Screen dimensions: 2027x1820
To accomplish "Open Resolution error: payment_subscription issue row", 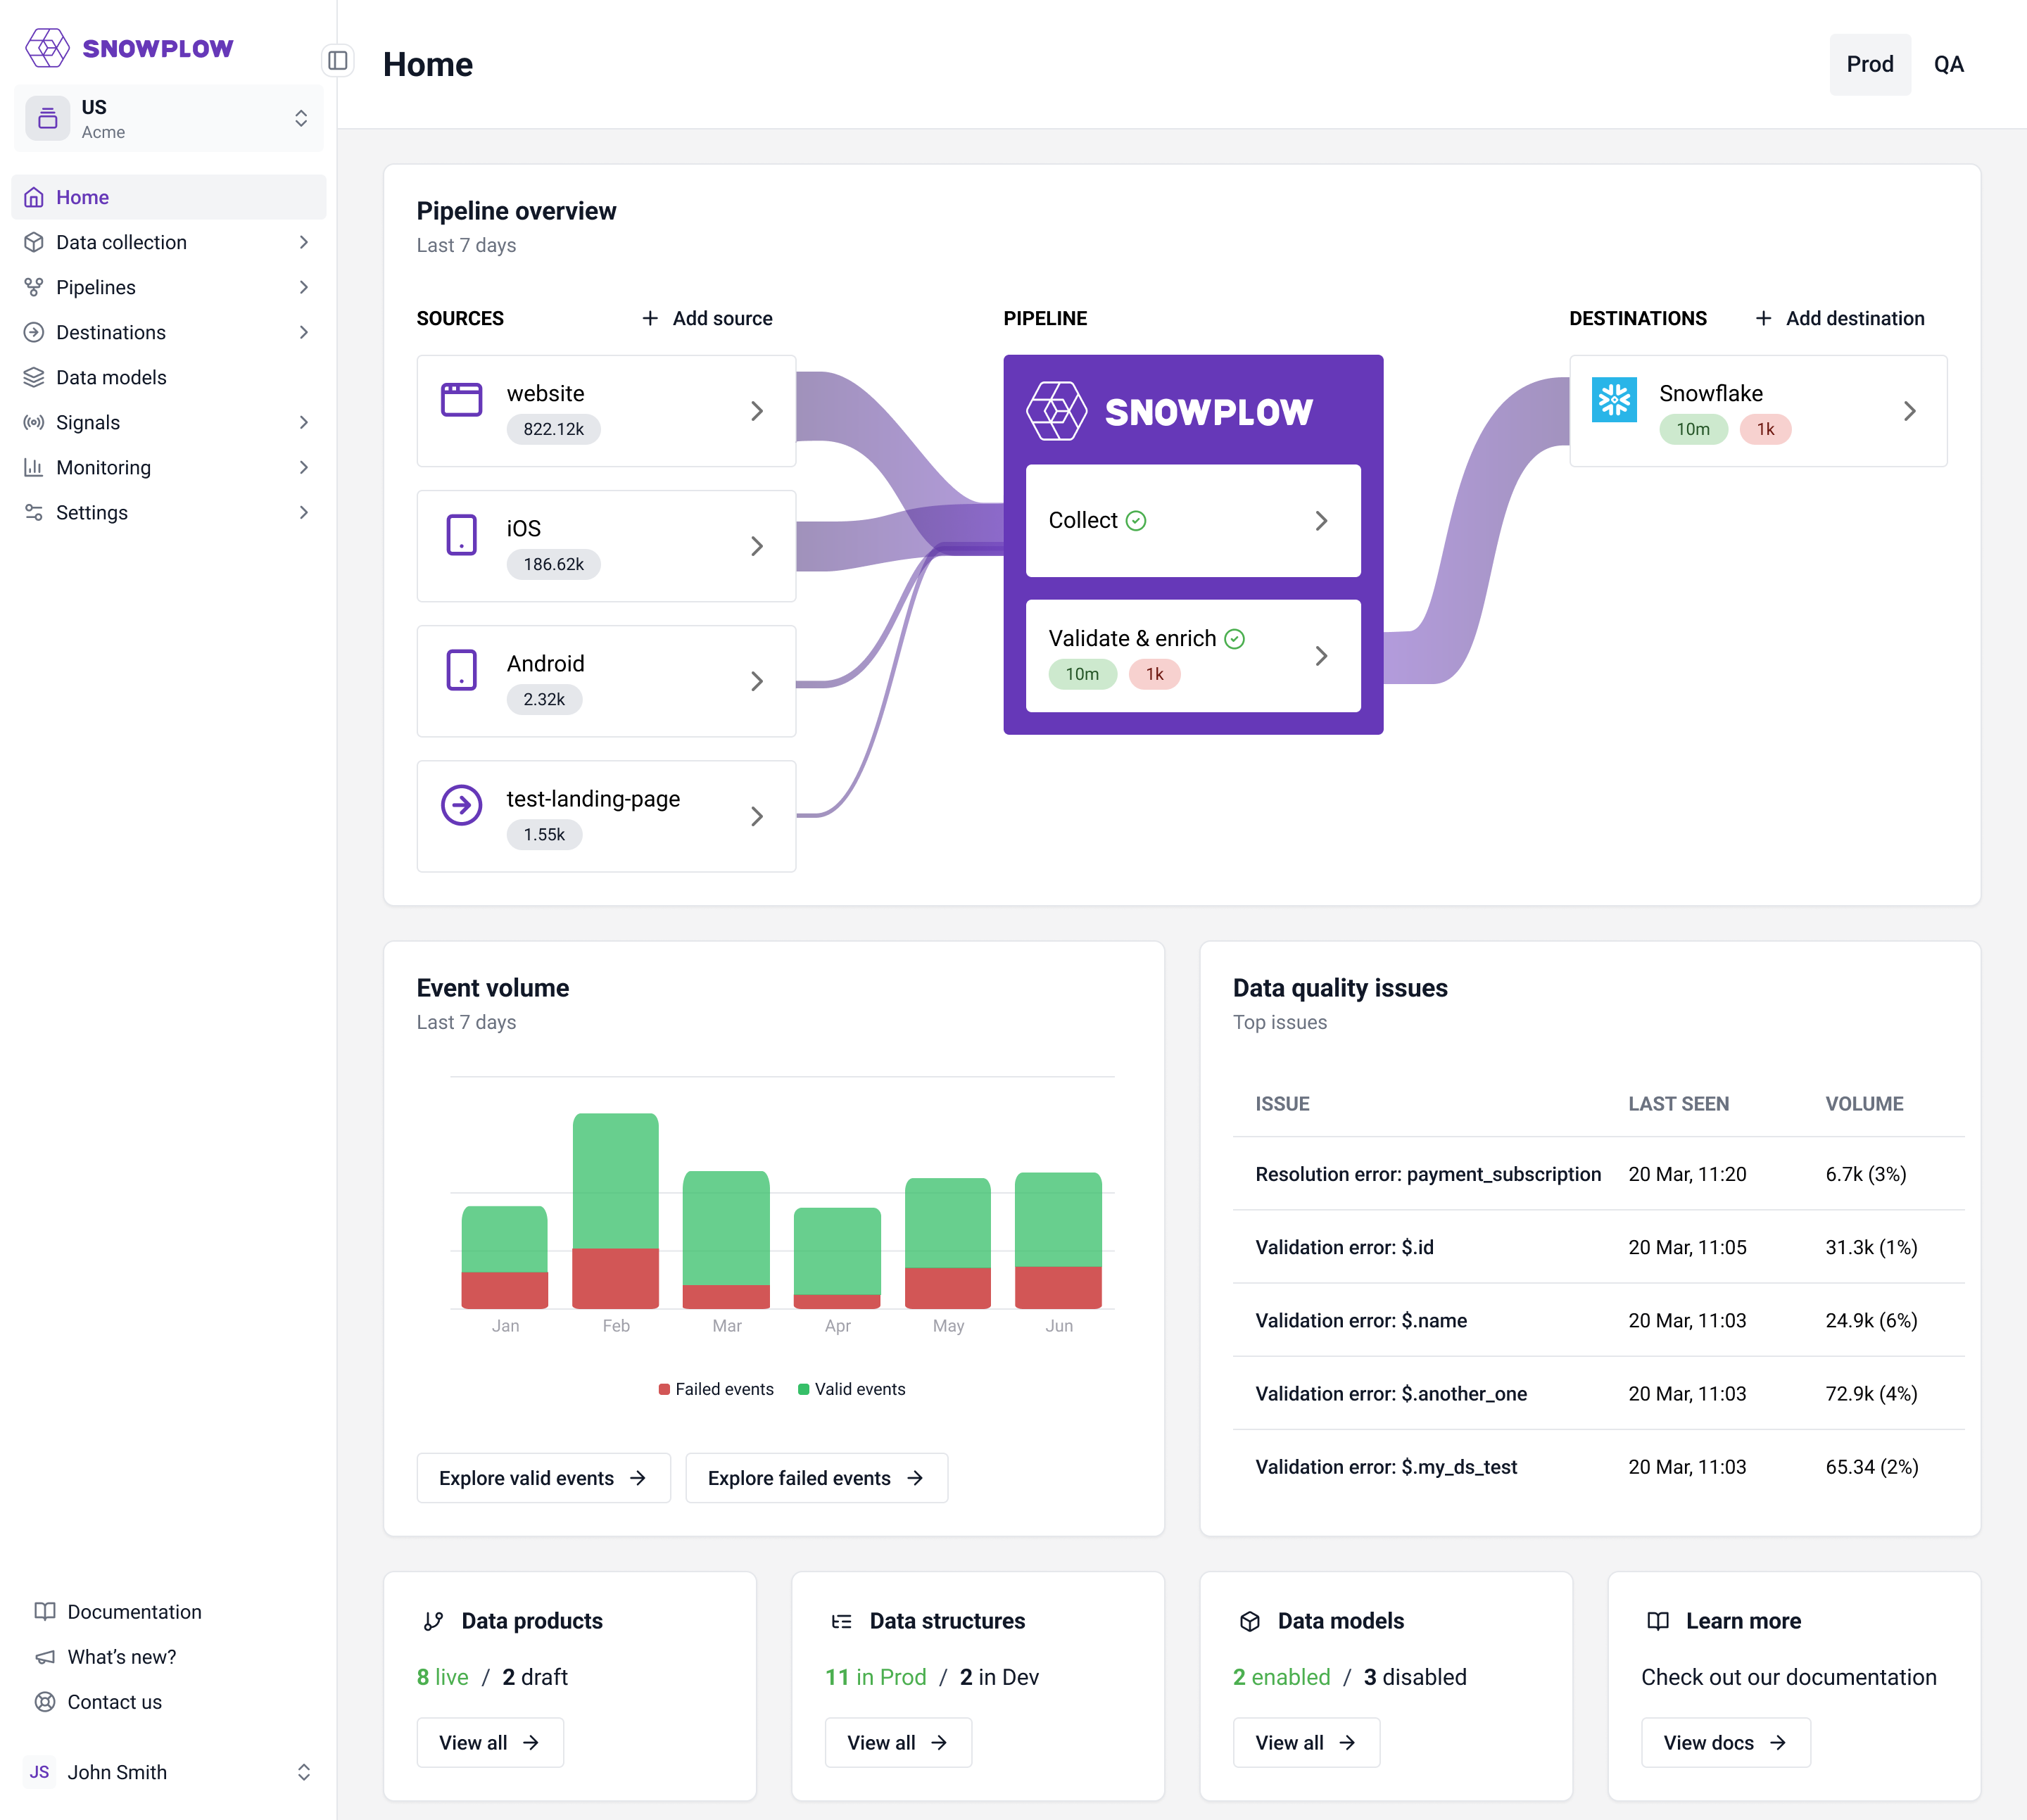I will (1598, 1174).
